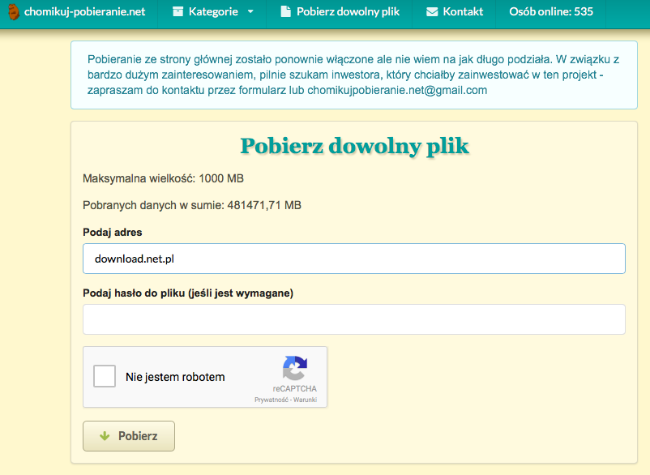This screenshot has height=475, width=650.
Task: Click the reCAPTCHA logo
Action: (x=295, y=369)
